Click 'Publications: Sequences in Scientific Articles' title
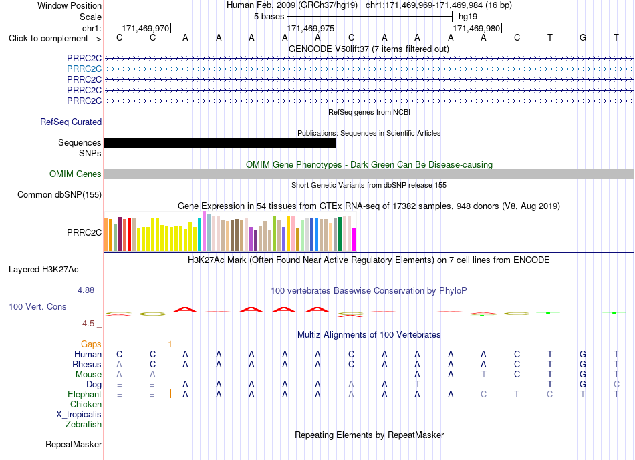Screen dimensions: 635x460 pos(369,133)
